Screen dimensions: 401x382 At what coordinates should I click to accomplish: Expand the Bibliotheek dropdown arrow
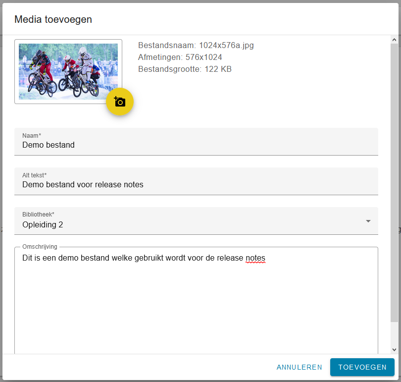368,221
